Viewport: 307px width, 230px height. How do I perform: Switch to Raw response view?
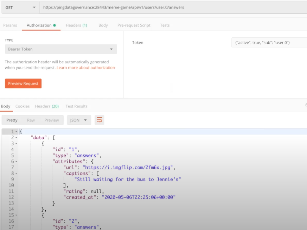pos(31,120)
